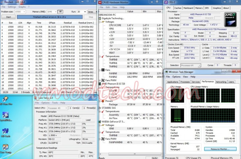
Task: Switch to SPD tab in CPU-Z
Action: click(207, 8)
